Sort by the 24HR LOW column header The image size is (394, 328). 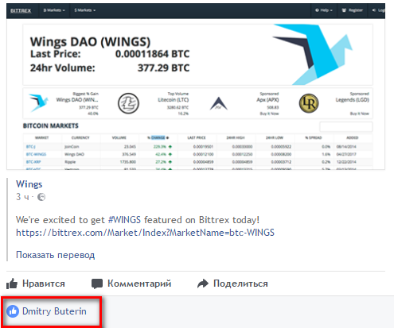(275, 137)
